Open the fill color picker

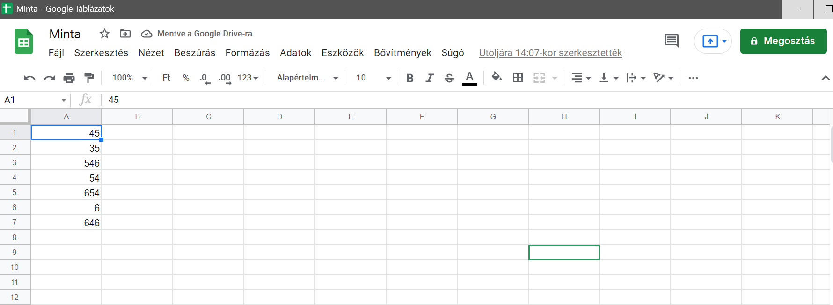[x=497, y=77]
